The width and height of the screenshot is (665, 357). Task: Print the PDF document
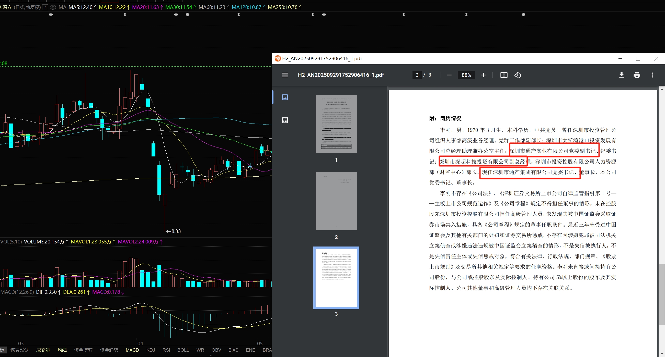coord(637,75)
